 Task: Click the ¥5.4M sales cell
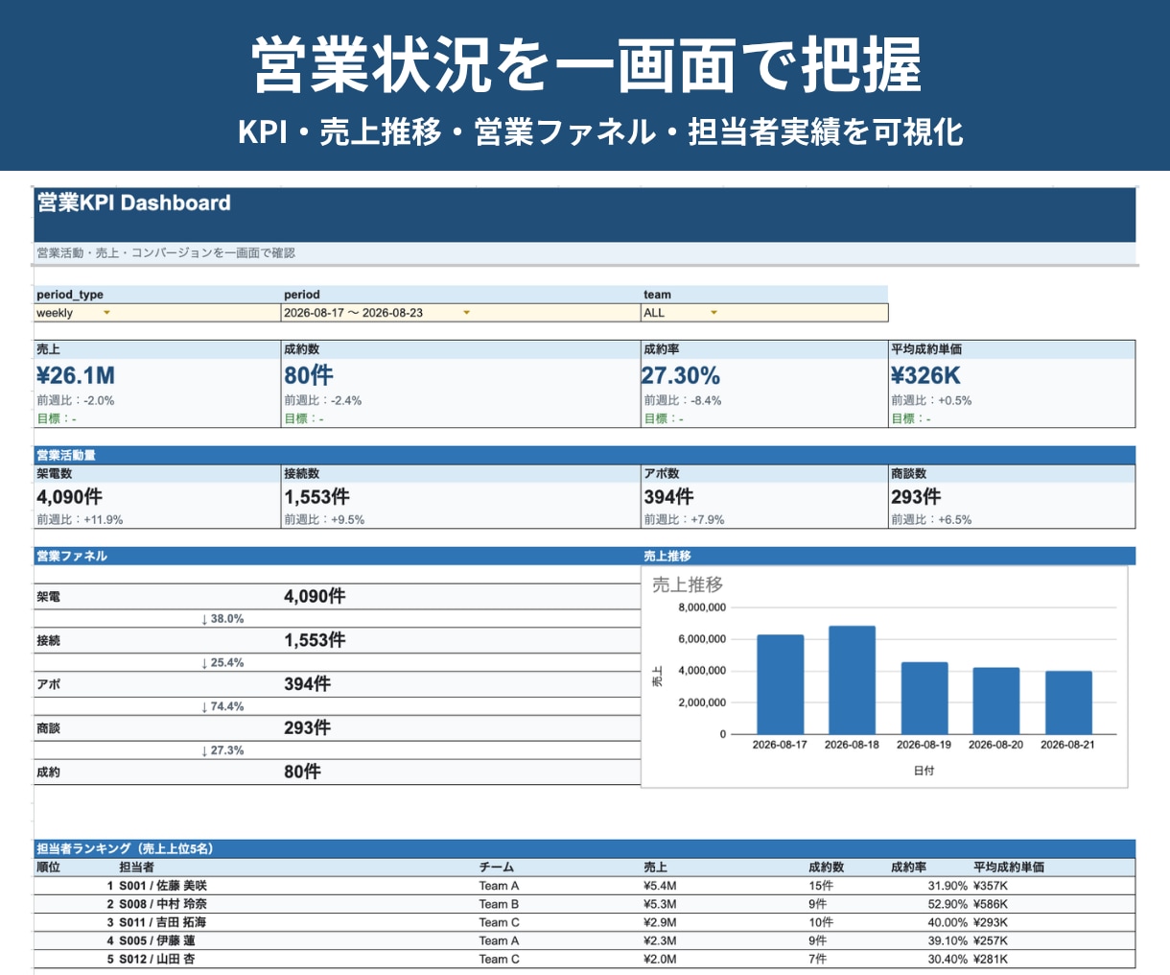tap(660, 886)
